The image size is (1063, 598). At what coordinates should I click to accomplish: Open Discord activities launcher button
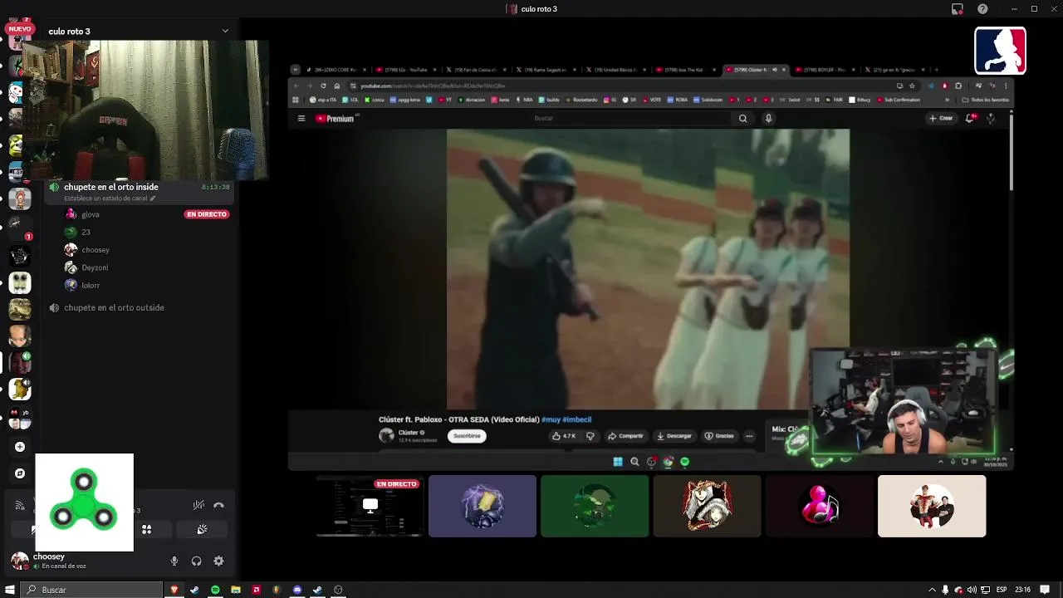(x=146, y=529)
